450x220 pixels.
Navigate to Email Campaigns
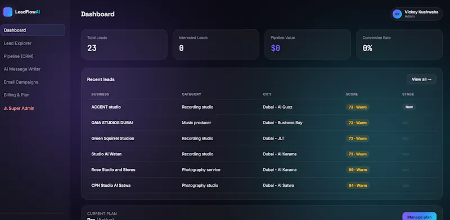click(21, 82)
